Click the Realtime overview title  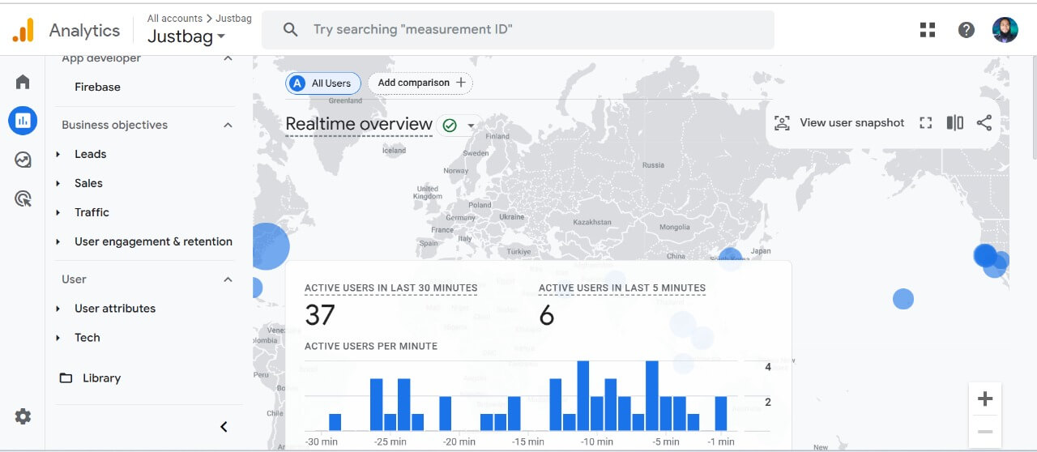tap(359, 124)
